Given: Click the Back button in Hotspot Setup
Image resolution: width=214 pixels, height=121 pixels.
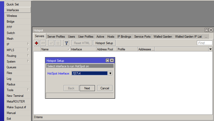Looking at the screenshot, I should (x=71, y=88).
